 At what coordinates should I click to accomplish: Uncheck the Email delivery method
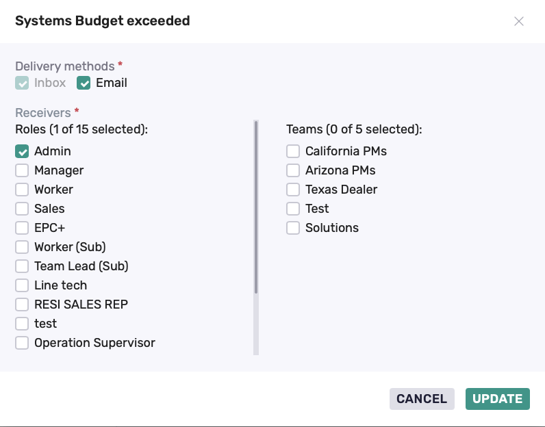[84, 83]
